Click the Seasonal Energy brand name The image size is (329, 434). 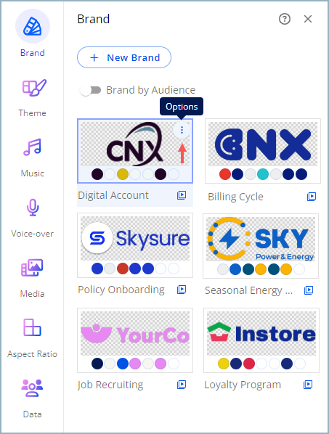click(x=248, y=290)
